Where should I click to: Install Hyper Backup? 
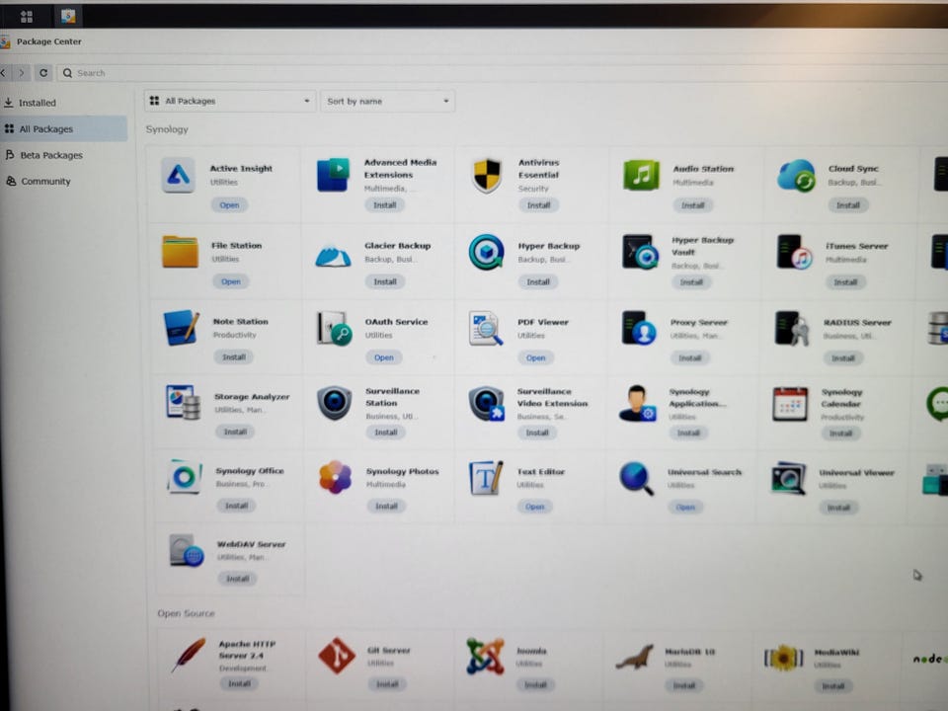pyautogui.click(x=538, y=282)
